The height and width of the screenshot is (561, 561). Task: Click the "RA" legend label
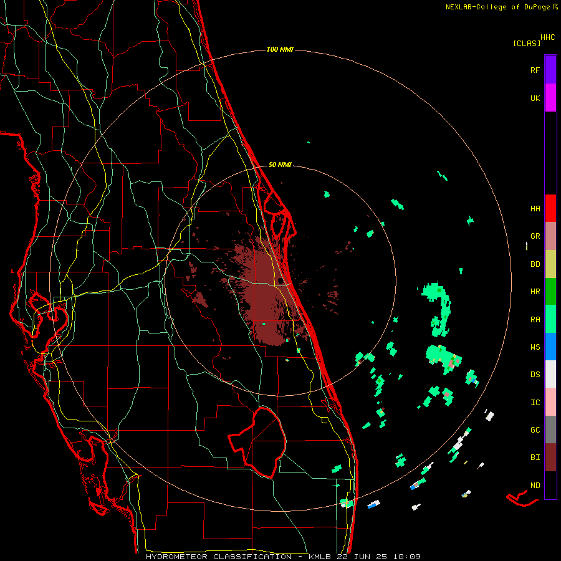(x=535, y=319)
